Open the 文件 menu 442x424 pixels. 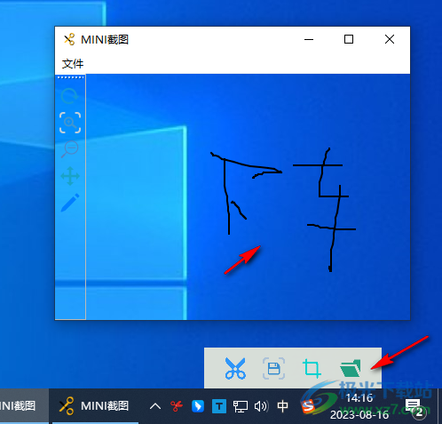pyautogui.click(x=73, y=64)
